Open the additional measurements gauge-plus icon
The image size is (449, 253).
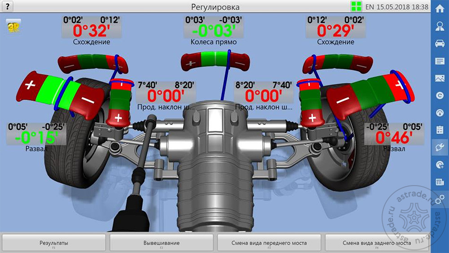(440, 165)
